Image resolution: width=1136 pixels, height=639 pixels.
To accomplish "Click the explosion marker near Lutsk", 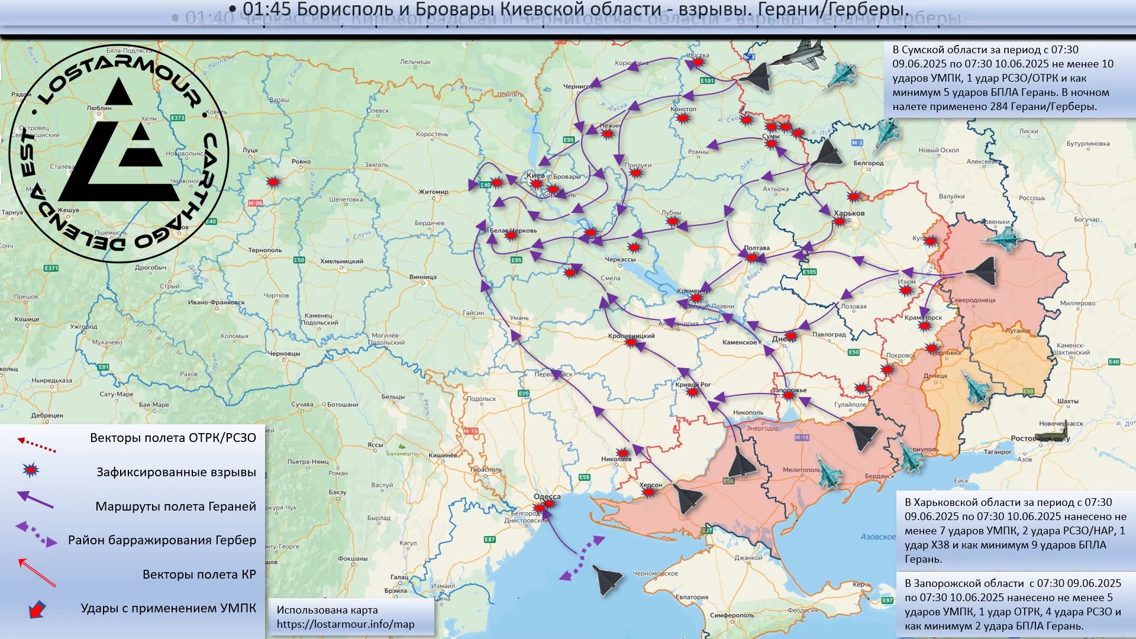I will point(273,182).
